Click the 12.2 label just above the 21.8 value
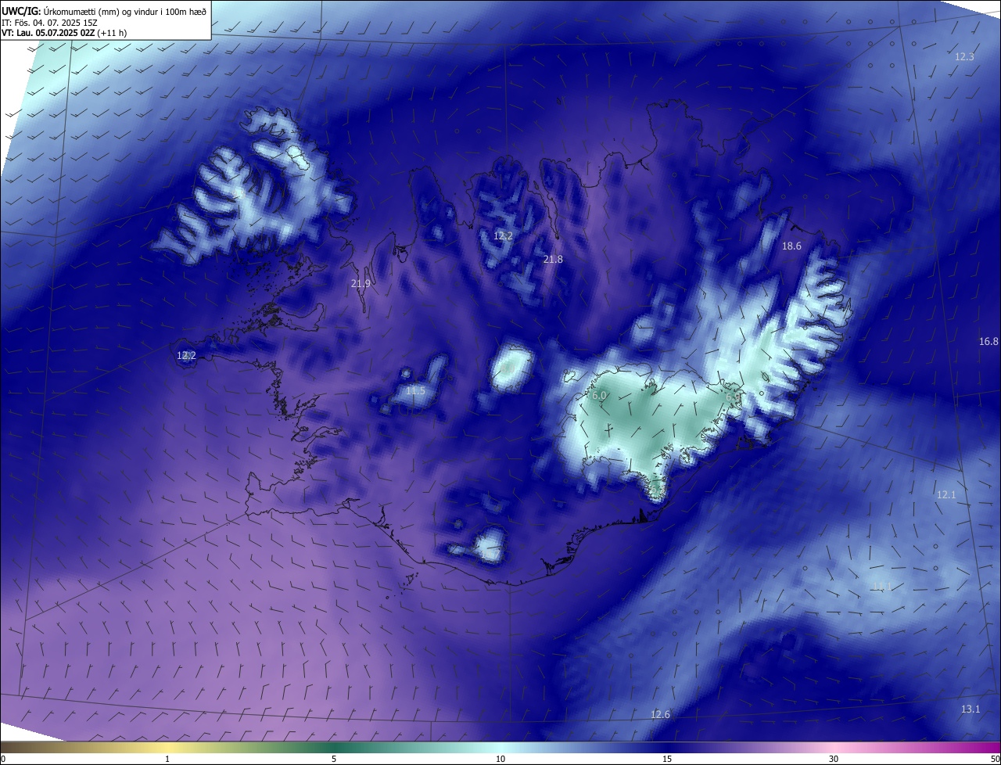1001x765 pixels. 503,235
